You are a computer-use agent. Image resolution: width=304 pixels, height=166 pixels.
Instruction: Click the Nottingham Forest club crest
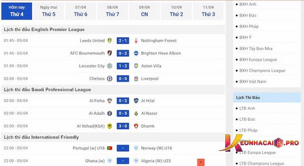click(x=136, y=41)
